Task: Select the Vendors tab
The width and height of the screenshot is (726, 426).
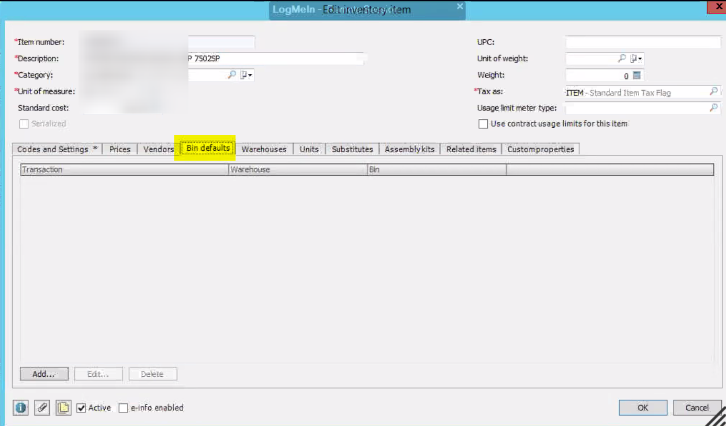Action: (x=159, y=149)
